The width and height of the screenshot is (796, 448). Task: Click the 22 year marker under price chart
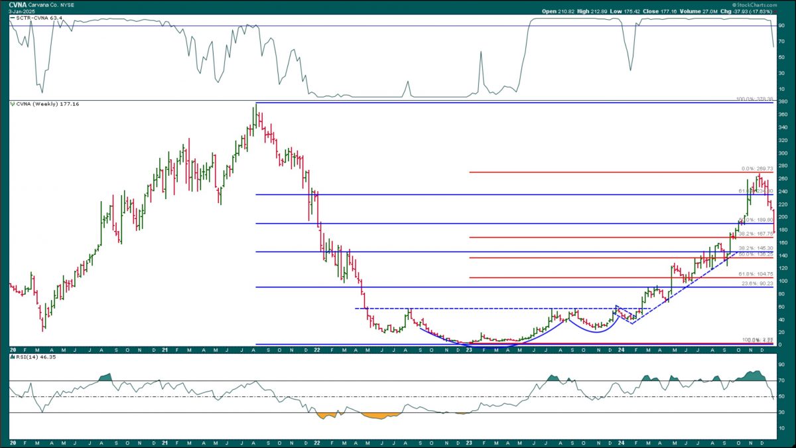(x=317, y=348)
